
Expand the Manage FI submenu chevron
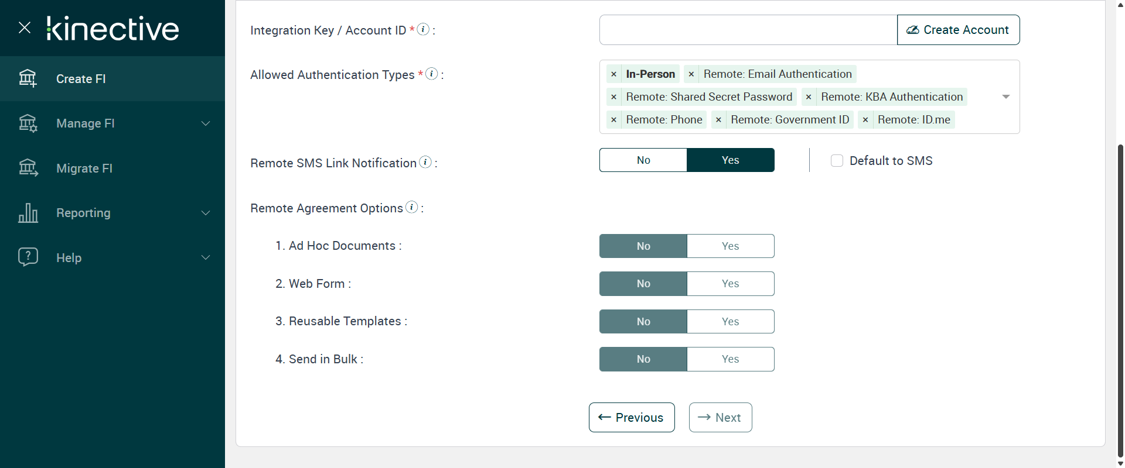[x=206, y=123]
